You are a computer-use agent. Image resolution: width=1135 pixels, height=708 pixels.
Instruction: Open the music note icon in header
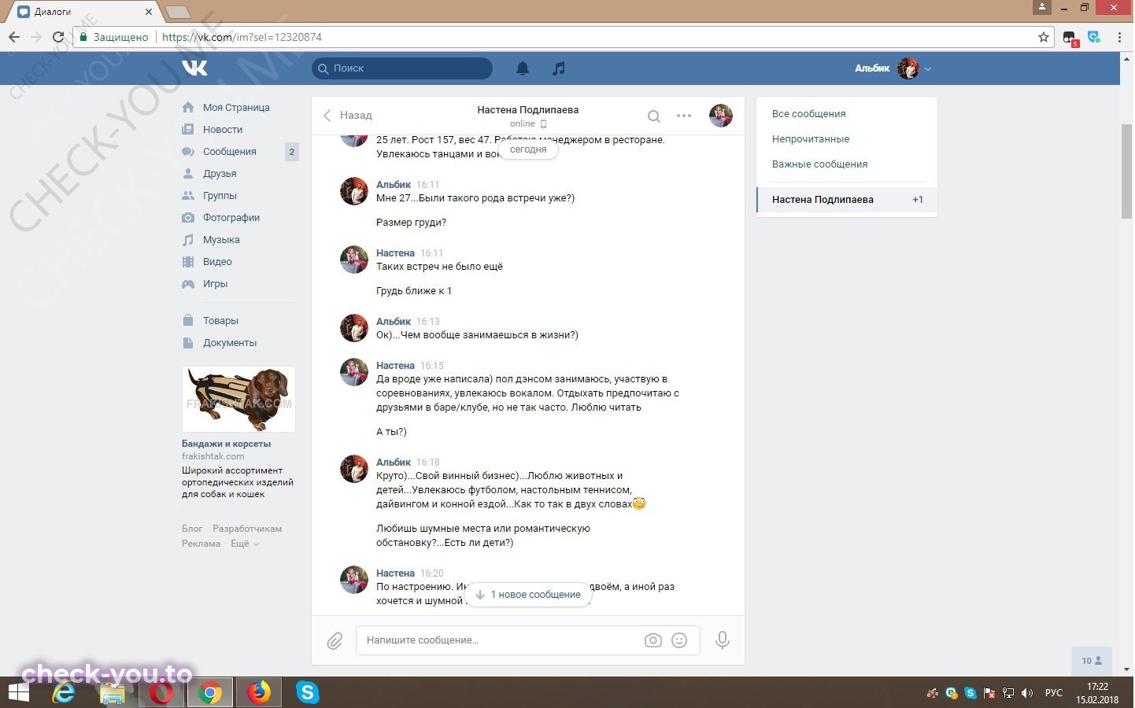pos(559,68)
